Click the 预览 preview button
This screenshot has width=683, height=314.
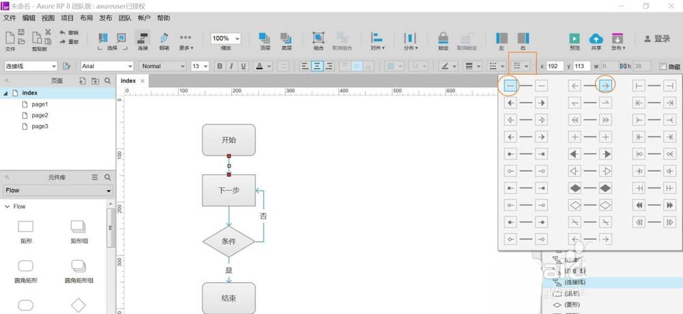pos(574,42)
